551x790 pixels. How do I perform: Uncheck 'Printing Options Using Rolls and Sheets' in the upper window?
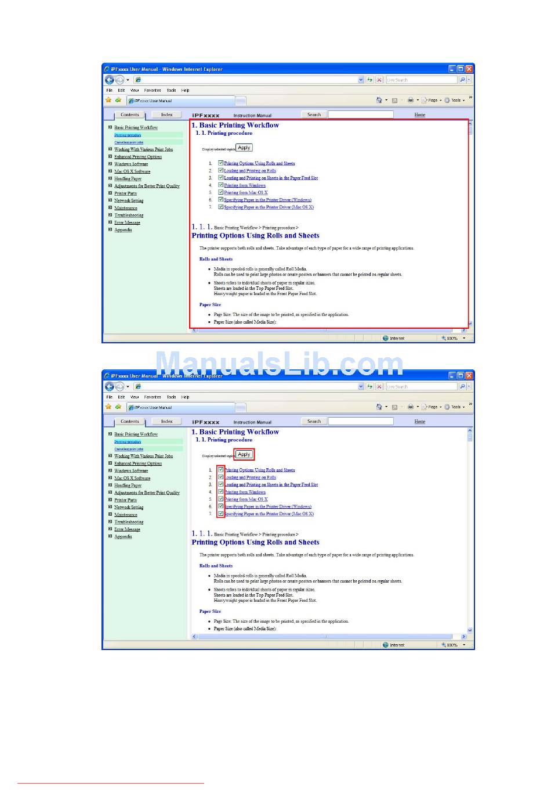[x=220, y=163]
